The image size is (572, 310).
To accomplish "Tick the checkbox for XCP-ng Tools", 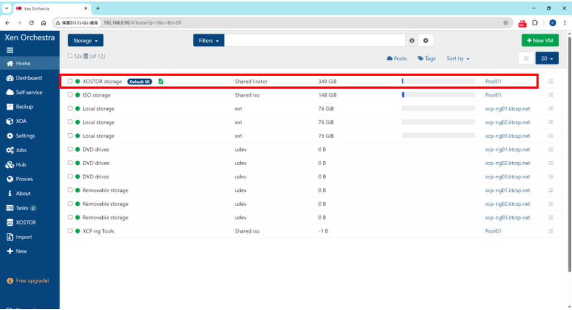I will point(70,231).
